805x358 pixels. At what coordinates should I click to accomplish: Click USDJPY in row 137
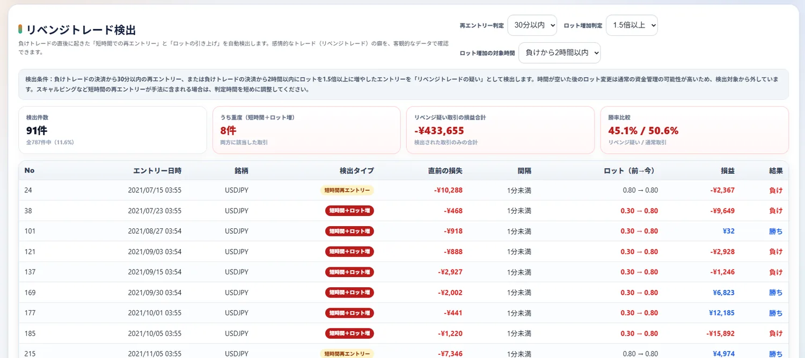[x=237, y=272]
